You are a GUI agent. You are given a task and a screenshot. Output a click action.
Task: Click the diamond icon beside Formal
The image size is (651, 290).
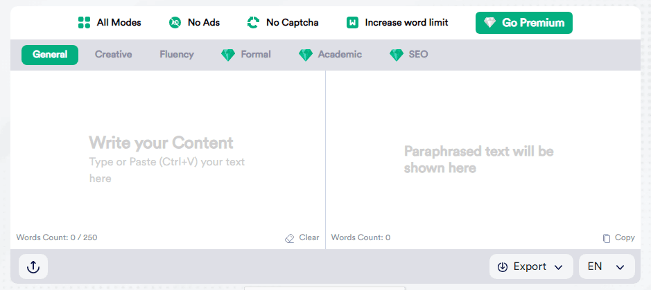pos(228,55)
